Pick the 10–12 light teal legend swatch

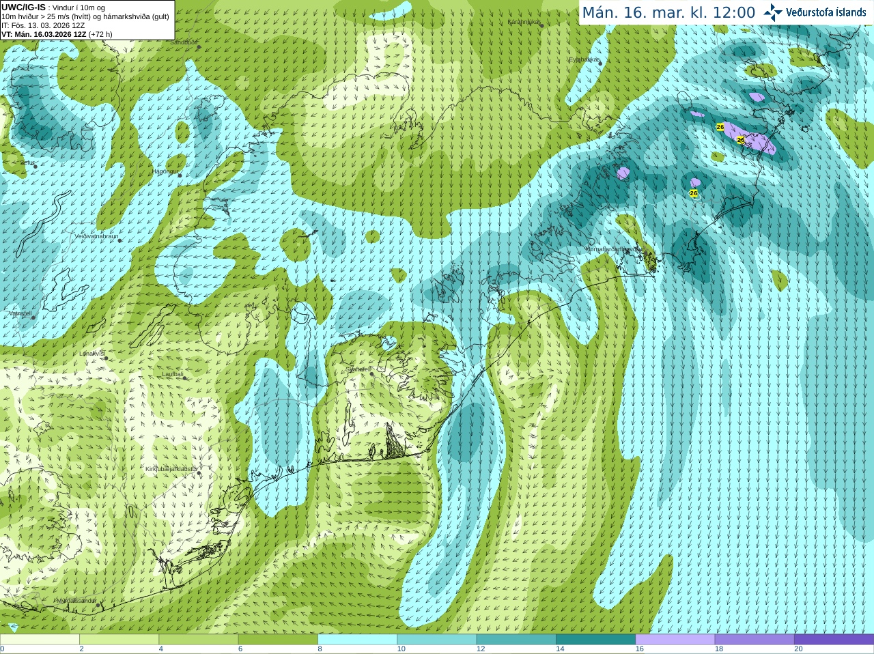point(436,640)
